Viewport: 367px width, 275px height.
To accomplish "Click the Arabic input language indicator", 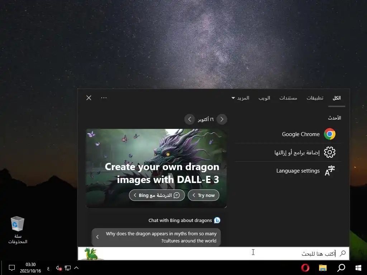I will tap(48, 268).
